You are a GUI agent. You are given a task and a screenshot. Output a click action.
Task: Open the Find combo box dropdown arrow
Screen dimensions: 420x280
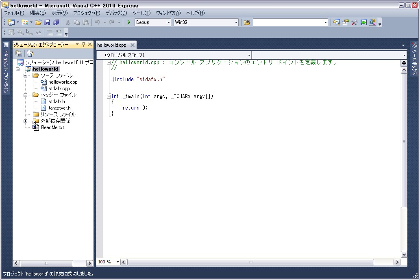click(x=325, y=22)
